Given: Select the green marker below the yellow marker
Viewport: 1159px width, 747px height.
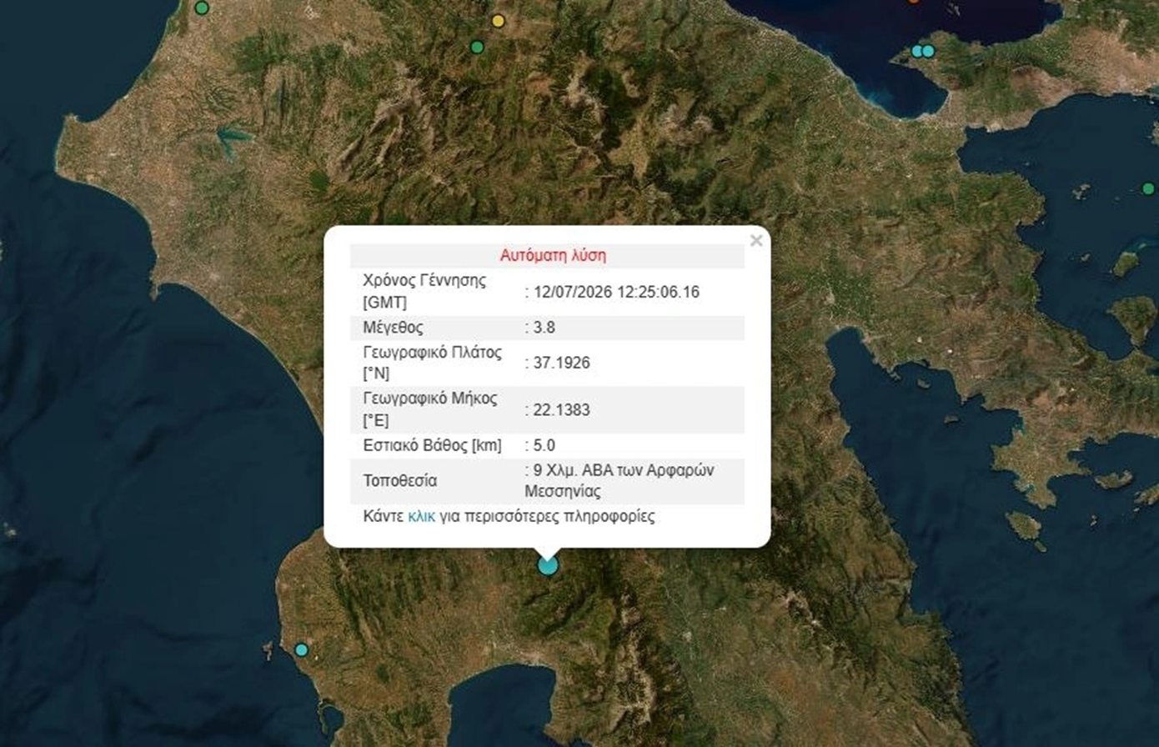Looking at the screenshot, I should tap(477, 47).
